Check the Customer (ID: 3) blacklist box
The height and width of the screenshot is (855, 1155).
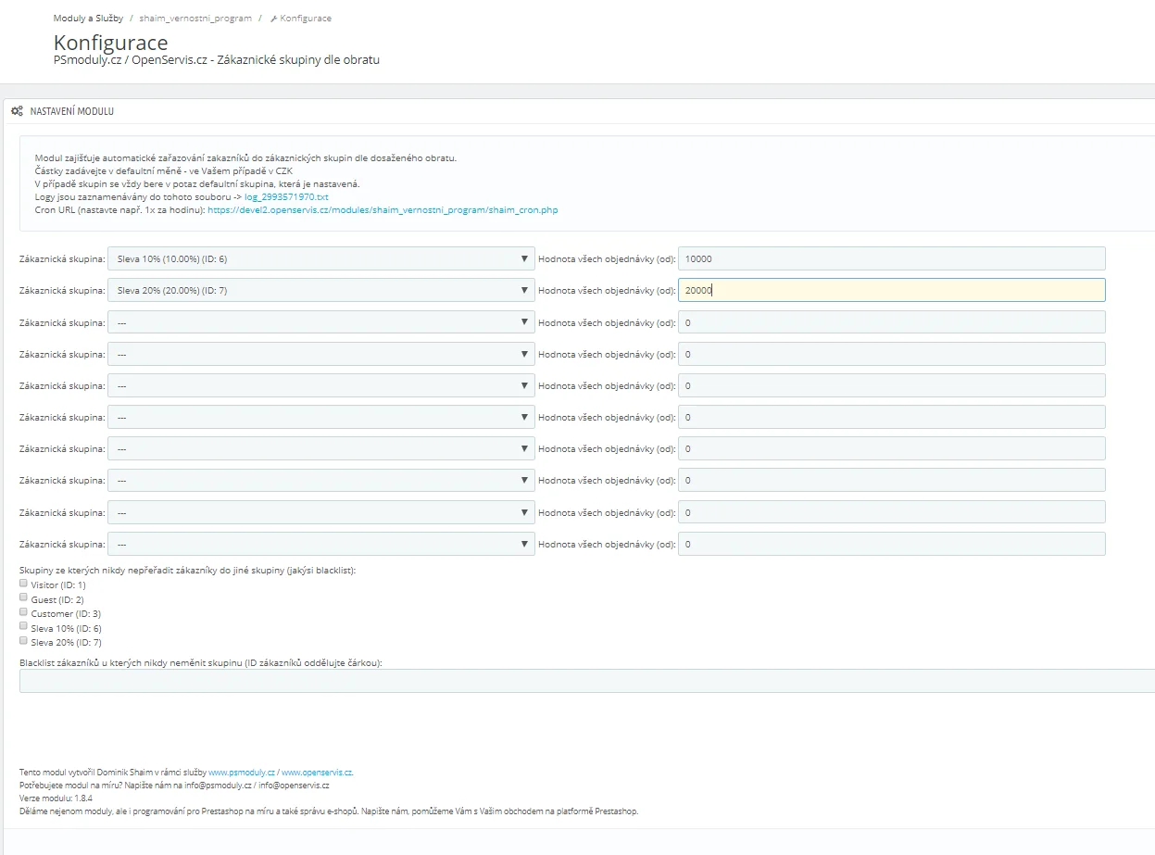pyautogui.click(x=24, y=612)
